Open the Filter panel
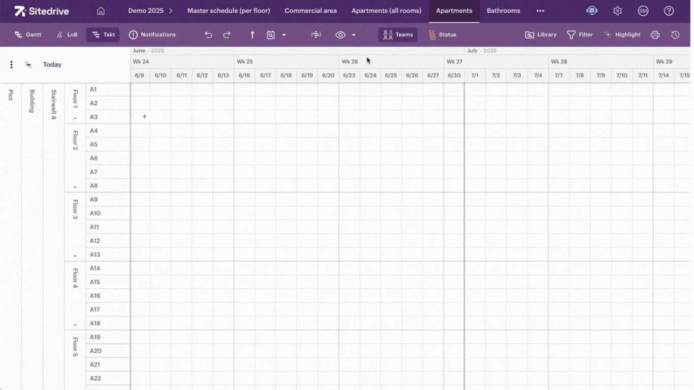This screenshot has width=694, height=390. pos(580,35)
